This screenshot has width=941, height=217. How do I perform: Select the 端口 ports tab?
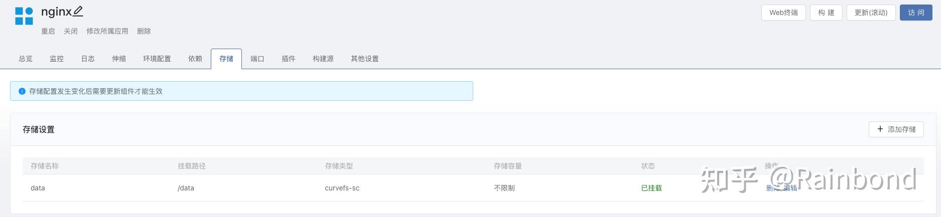(257, 59)
